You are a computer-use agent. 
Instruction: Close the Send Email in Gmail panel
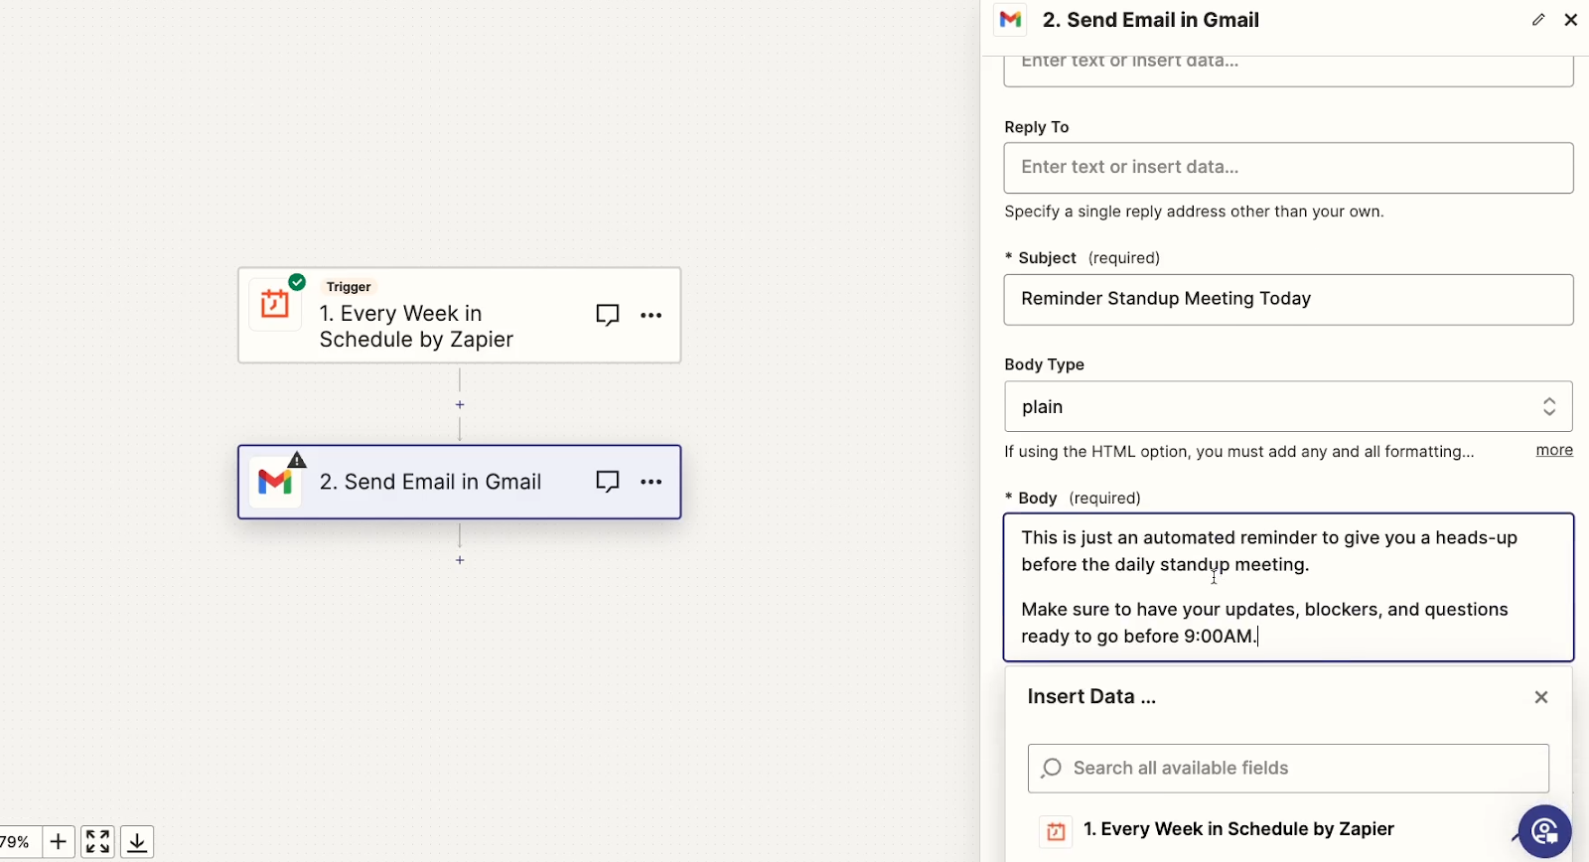1571,20
